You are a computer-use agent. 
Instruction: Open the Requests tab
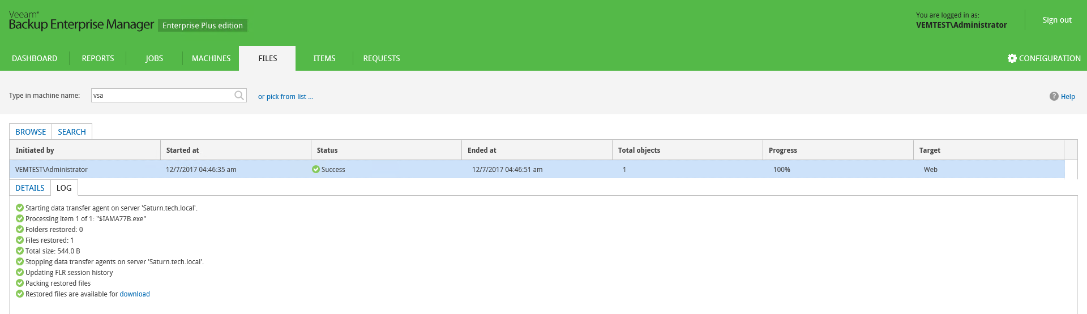[382, 58]
